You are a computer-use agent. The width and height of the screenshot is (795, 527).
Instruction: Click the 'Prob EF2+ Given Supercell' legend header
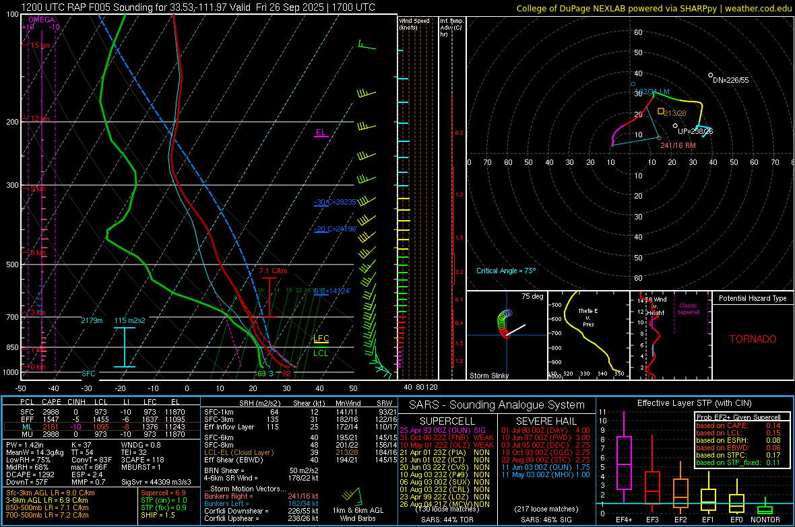(738, 417)
